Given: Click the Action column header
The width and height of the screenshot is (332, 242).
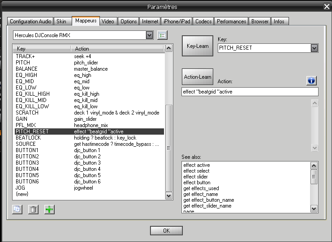Looking at the screenshot, I should coord(117,49).
